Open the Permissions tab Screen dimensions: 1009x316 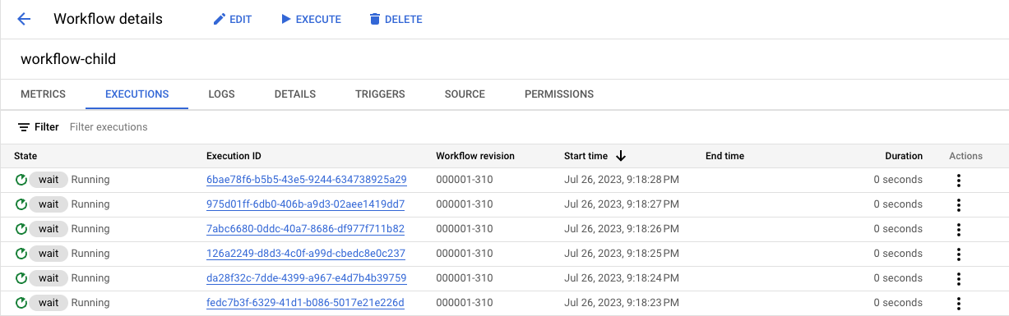click(x=559, y=94)
